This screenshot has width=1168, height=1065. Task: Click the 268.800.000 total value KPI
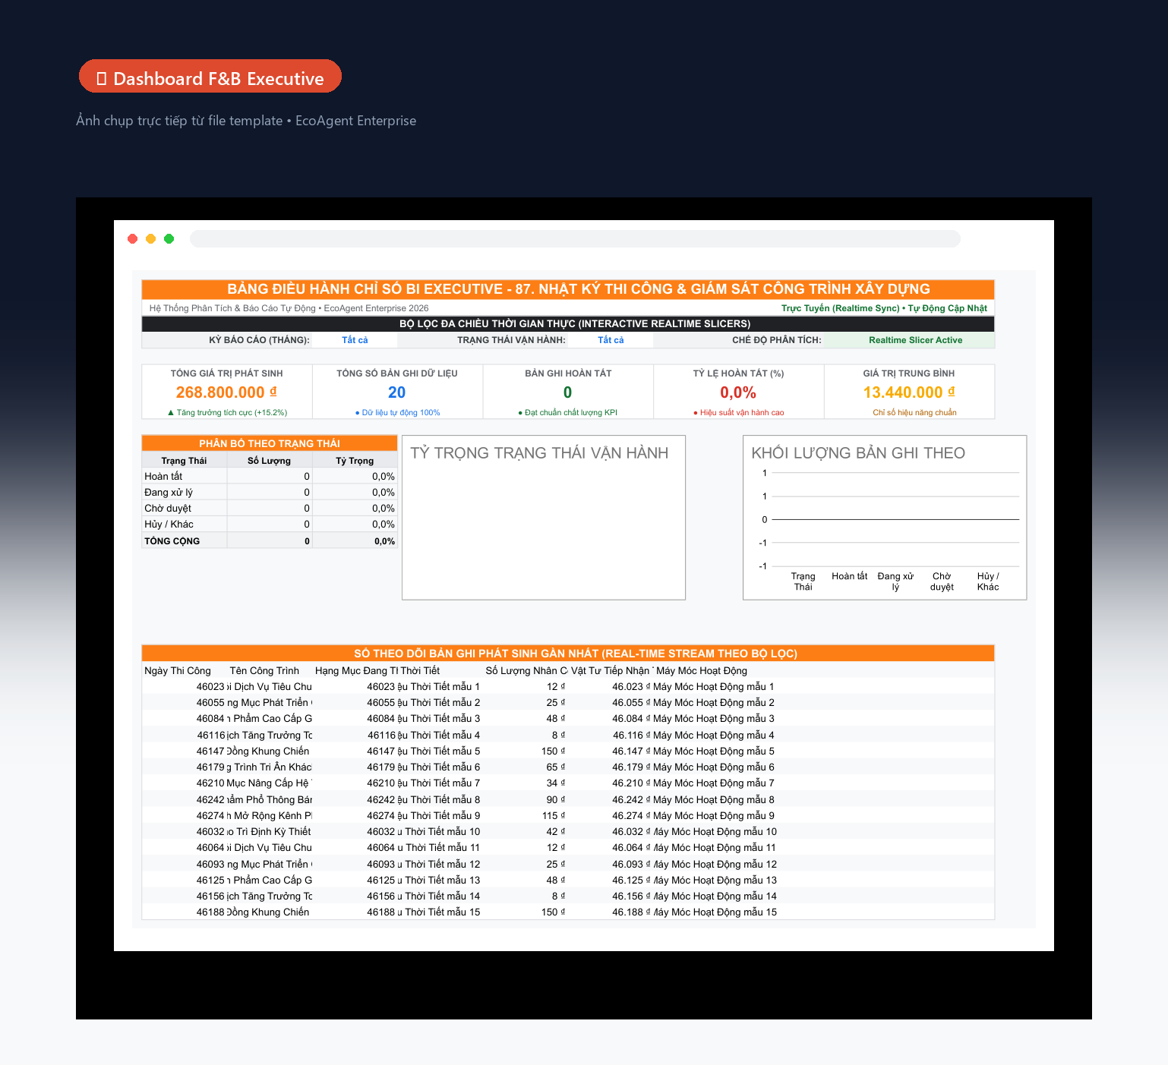[x=226, y=392]
